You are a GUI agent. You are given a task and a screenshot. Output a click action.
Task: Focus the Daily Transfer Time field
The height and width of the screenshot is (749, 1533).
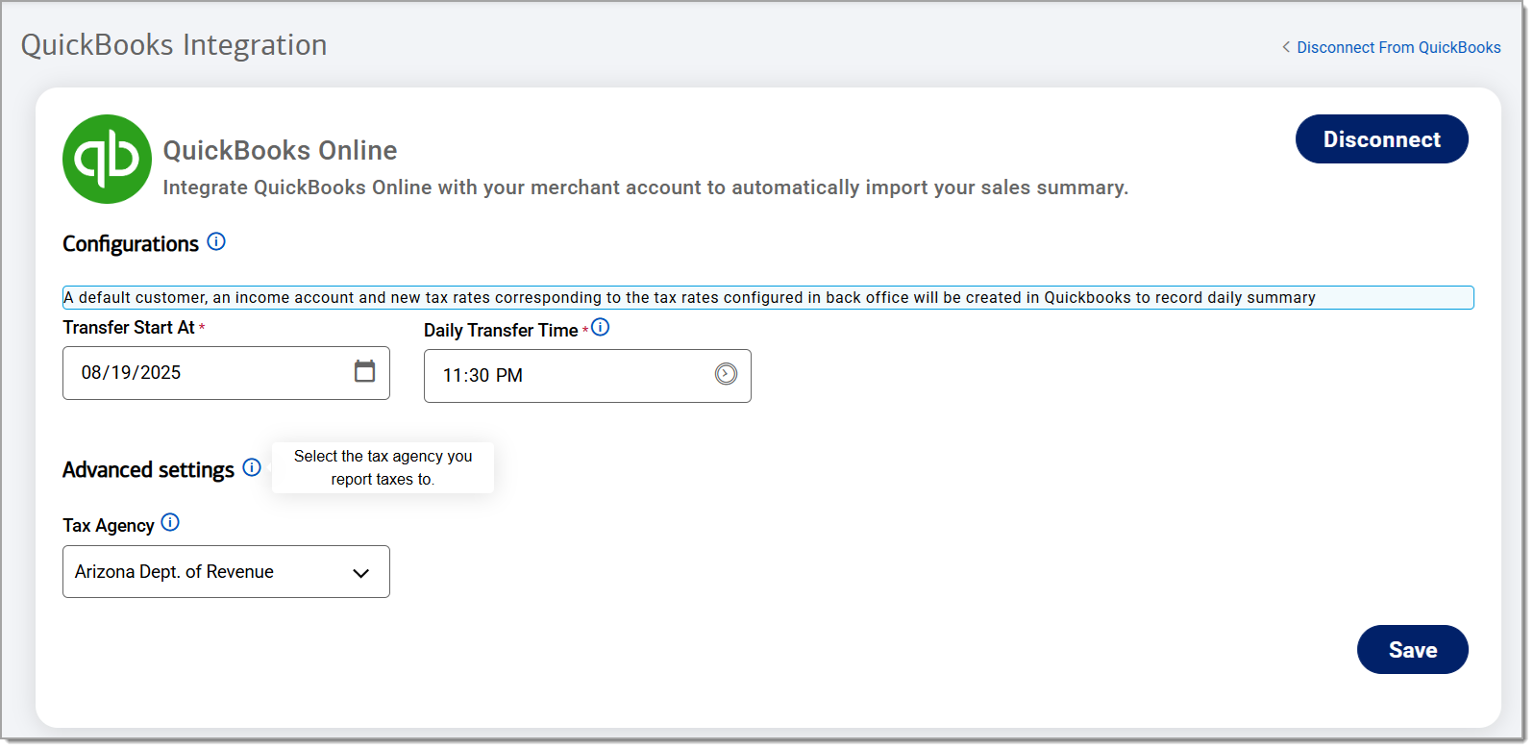tap(587, 376)
